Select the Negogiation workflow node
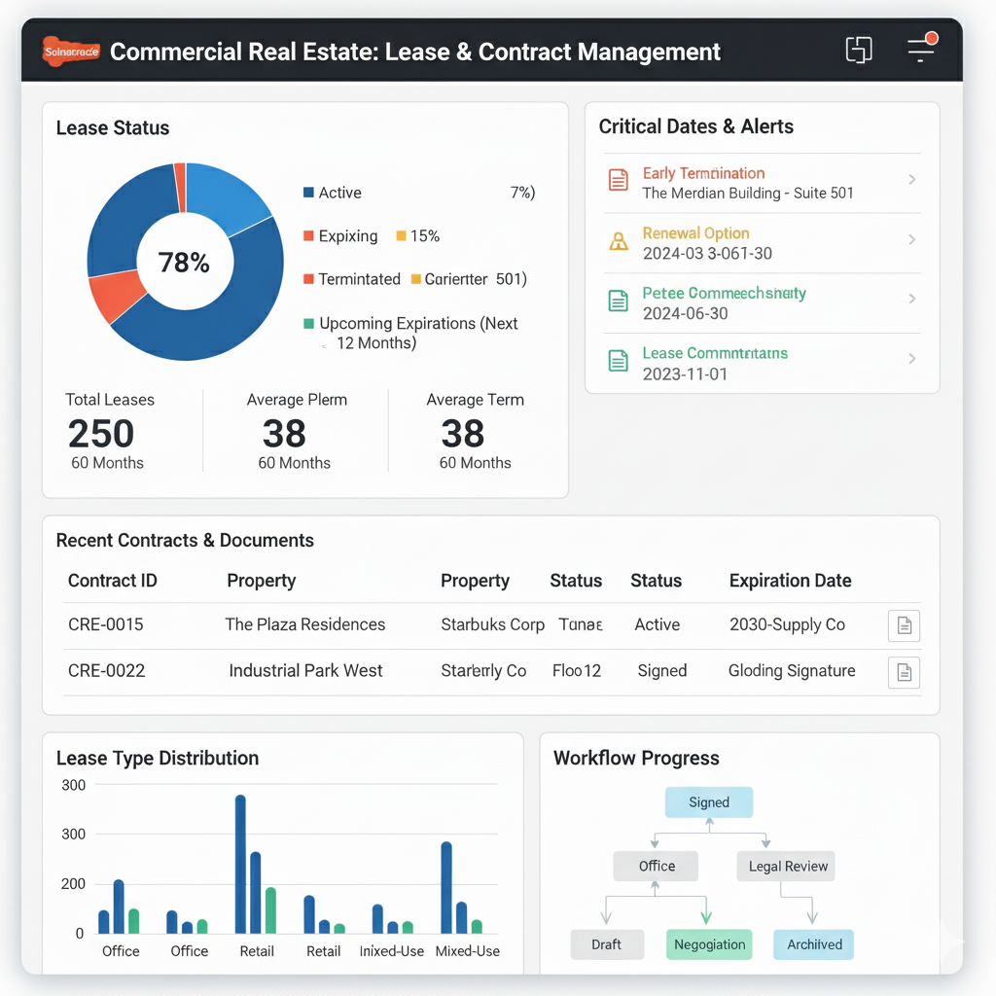 point(709,944)
